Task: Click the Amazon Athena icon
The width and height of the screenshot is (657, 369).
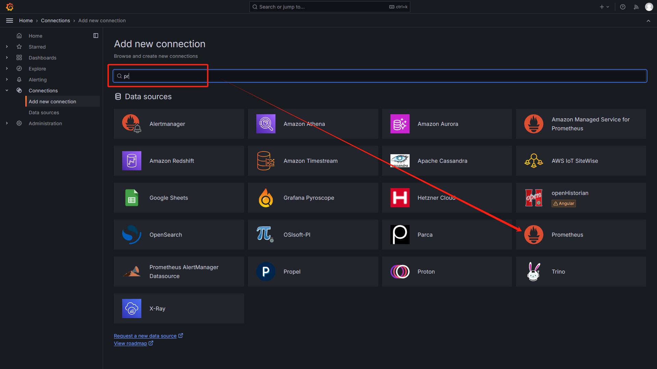Action: [x=266, y=124]
